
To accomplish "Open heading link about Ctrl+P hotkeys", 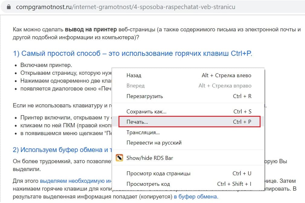I will point(132,53).
